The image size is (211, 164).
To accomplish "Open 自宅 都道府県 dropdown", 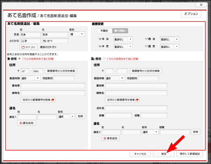I will coord(31,78).
